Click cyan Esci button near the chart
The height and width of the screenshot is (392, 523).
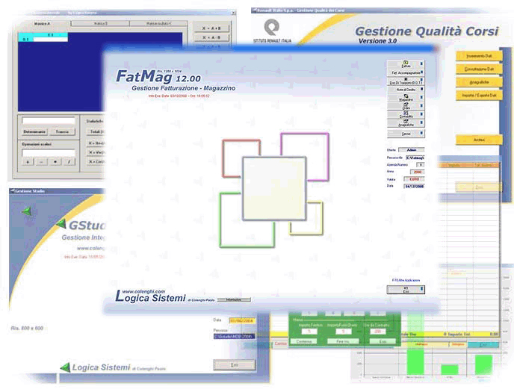483,345
